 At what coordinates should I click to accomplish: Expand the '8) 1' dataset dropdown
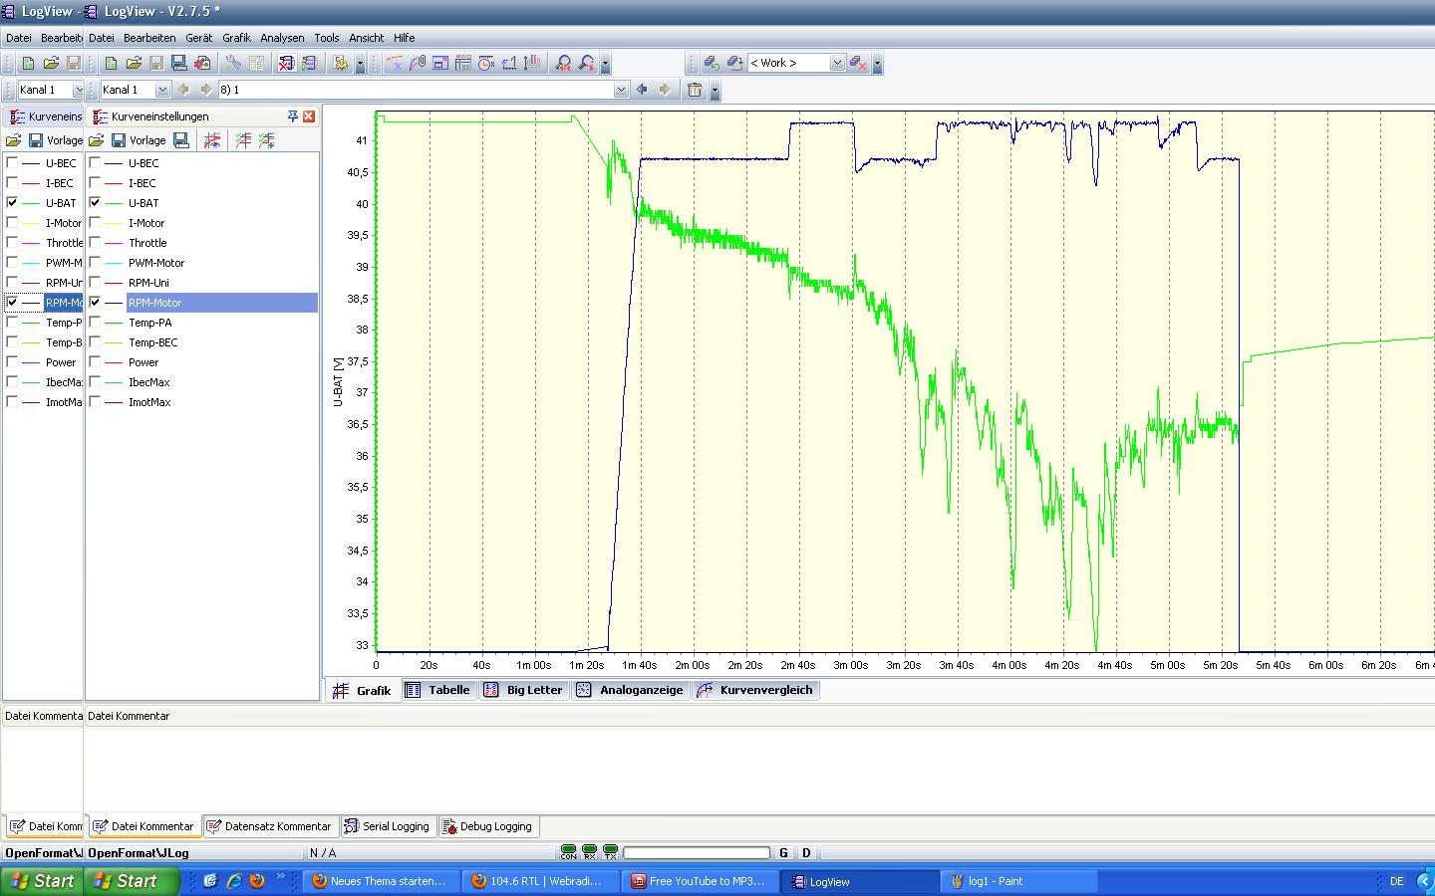621,90
